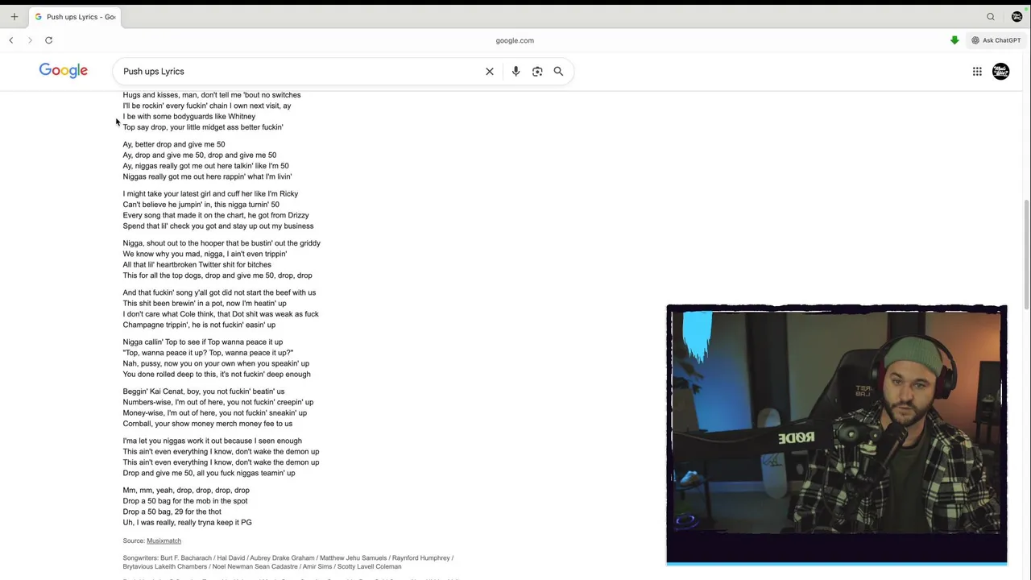
Task: Click lyric "This shit been brewin' in a pot, now I'm heatin' up"
Action: pos(205,304)
